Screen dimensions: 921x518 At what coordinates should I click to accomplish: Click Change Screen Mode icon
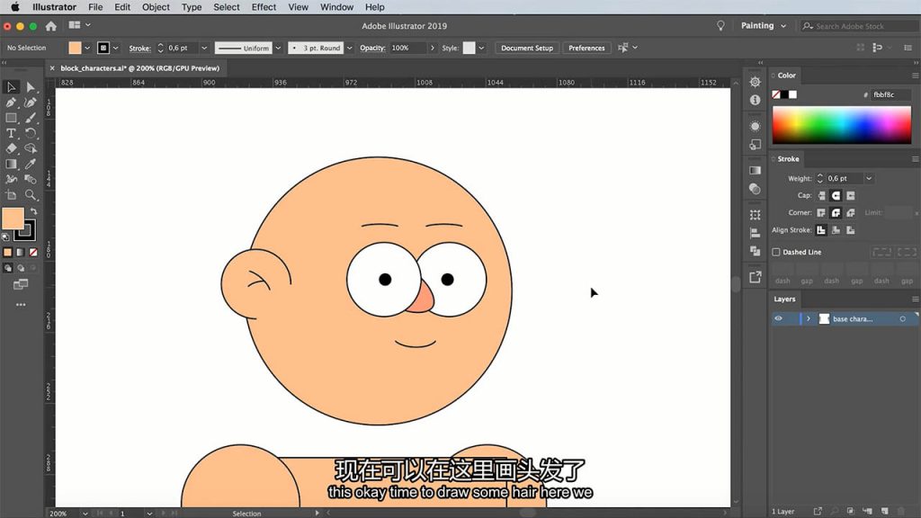tap(21, 284)
